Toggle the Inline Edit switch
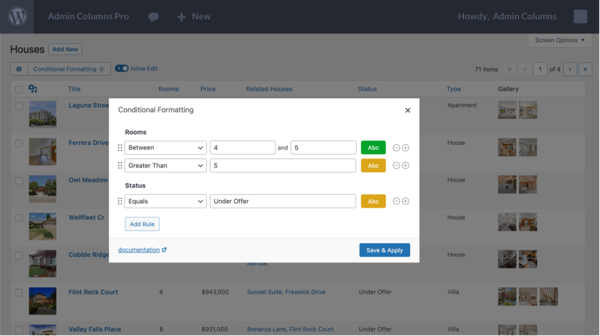Screen dimensions: 600x336 tap(121, 68)
